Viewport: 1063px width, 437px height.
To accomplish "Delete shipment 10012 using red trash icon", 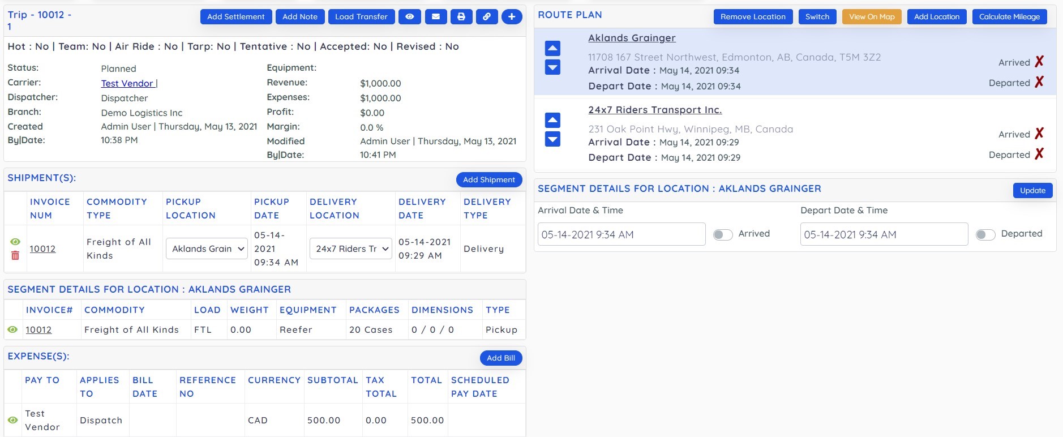I will [x=15, y=256].
